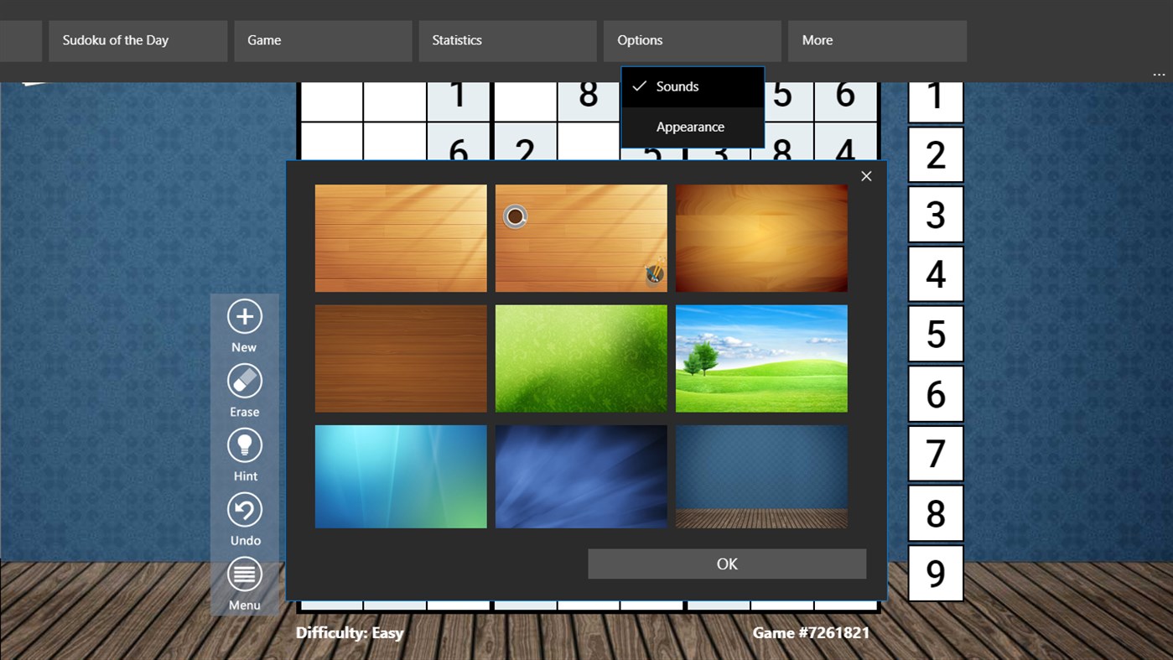
Task: Select the dark blue abstract background
Action: coord(580,476)
